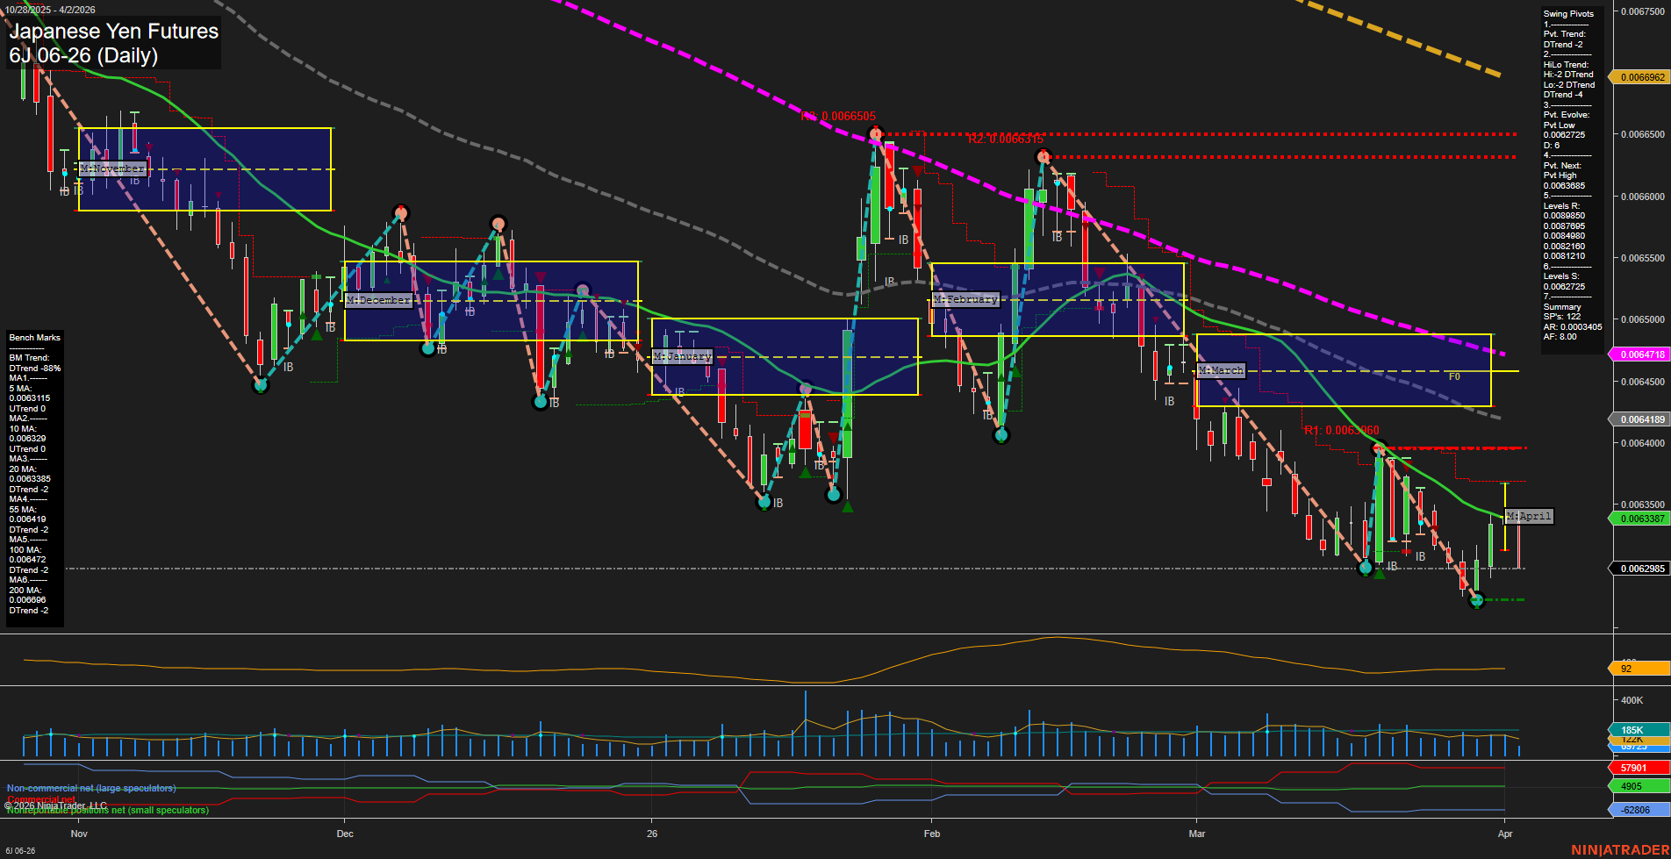
Task: Collapse the Bench Marks panel
Action: [x=34, y=337]
